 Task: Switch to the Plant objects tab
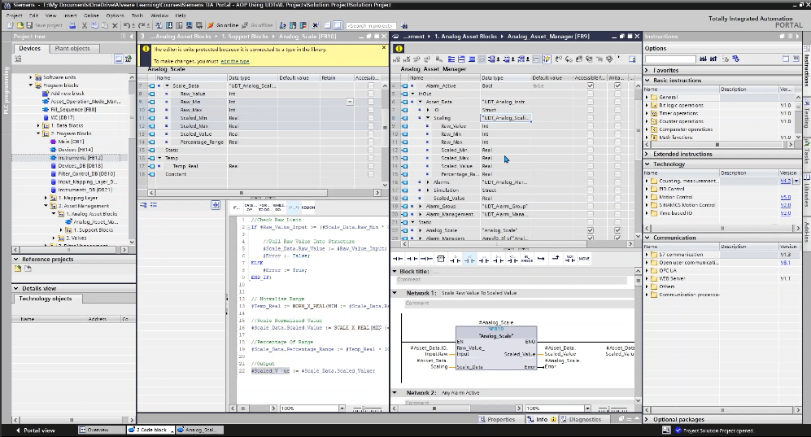[72, 49]
